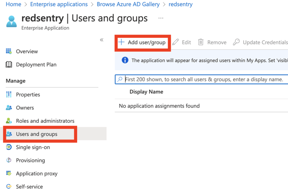Sort by Display Name column header
288x192 pixels.
pyautogui.click(x=146, y=92)
